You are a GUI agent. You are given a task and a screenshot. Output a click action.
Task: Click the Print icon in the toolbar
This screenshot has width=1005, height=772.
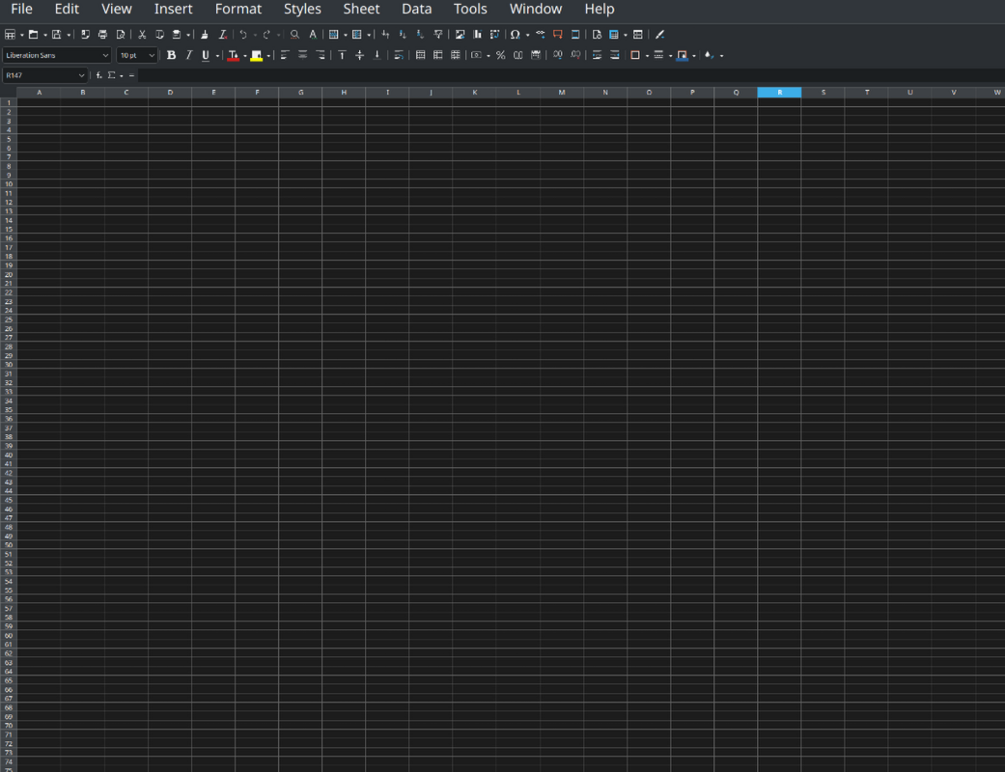(102, 35)
